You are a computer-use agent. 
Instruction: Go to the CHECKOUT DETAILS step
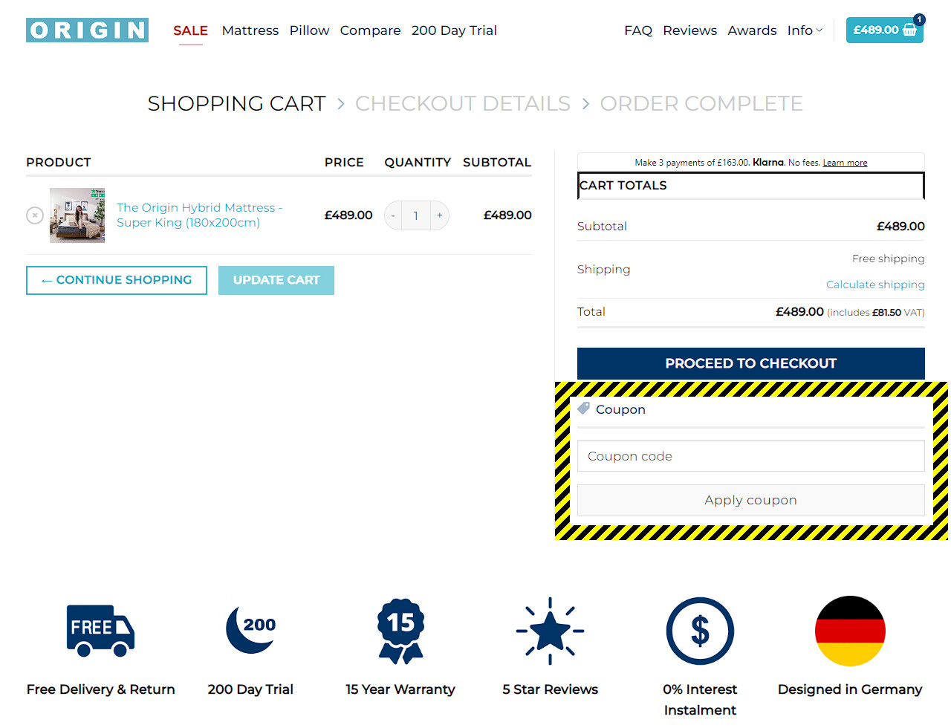463,103
